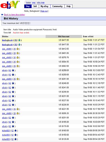106x142 pixels.
Task: Click the Sign out link
Action: point(44,11)
